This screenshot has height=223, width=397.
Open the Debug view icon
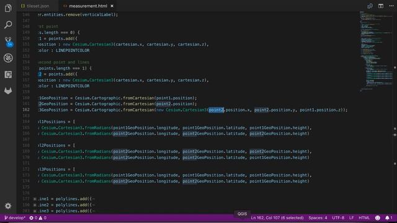coord(8,58)
